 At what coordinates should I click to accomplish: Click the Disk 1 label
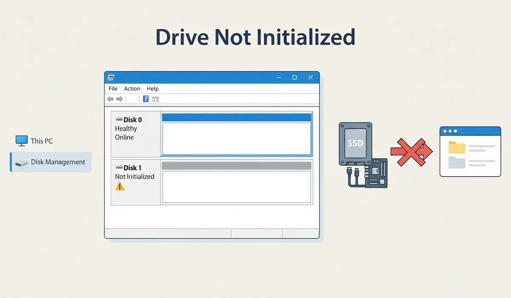[132, 168]
